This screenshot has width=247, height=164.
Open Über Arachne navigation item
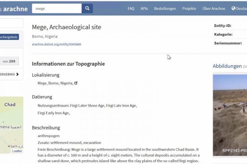(x=214, y=9)
